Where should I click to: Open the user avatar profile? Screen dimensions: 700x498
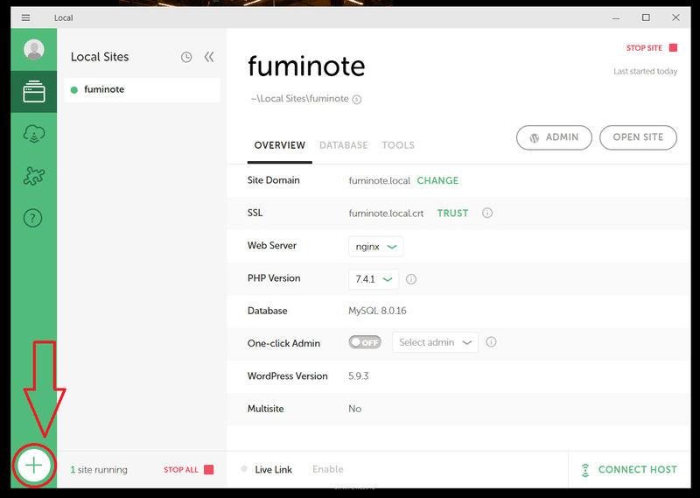point(34,49)
